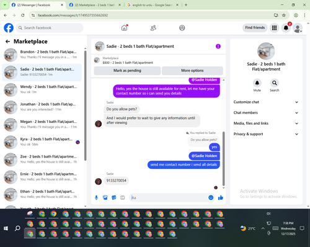
Task: Send a thumbs-up like
Action: click(221, 197)
